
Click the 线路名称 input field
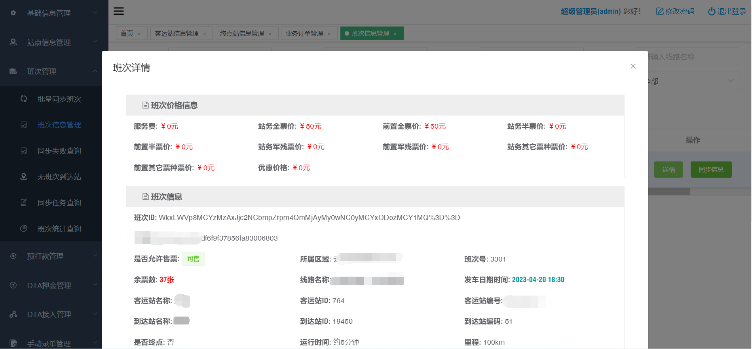click(x=693, y=57)
